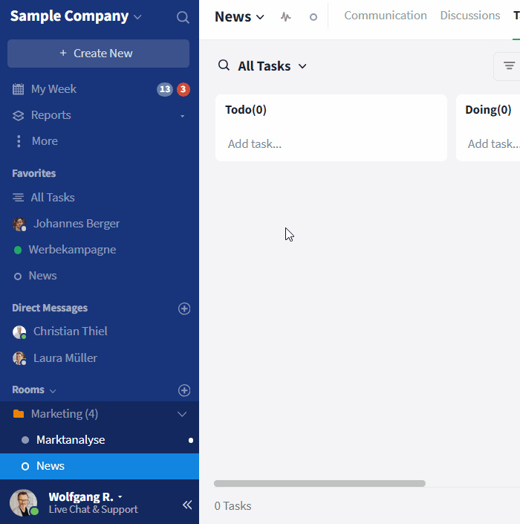Image resolution: width=520 pixels, height=524 pixels.
Task: Open the Sample Company workspace dropdown
Action: tap(76, 16)
